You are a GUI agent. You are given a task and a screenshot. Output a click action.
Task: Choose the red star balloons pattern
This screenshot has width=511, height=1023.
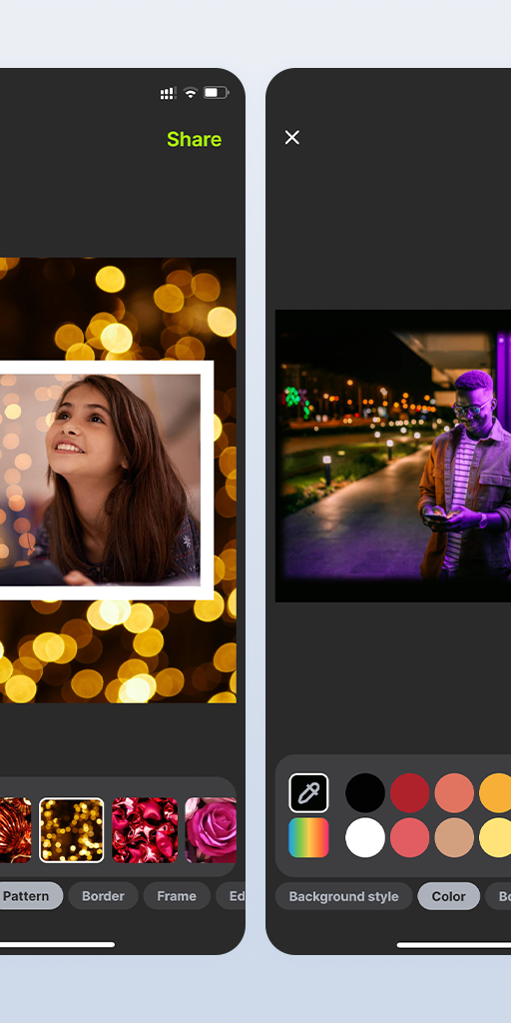pyautogui.click(x=145, y=830)
